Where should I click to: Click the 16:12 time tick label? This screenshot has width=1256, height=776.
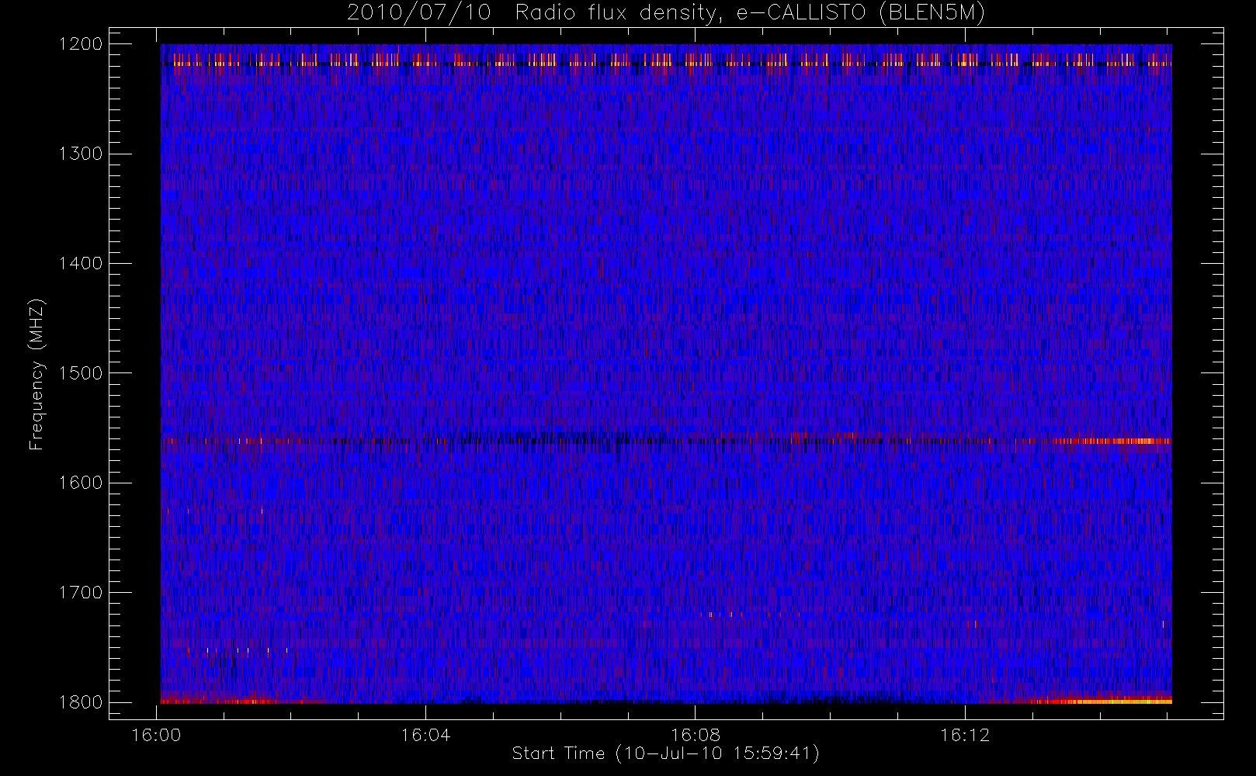pos(965,735)
